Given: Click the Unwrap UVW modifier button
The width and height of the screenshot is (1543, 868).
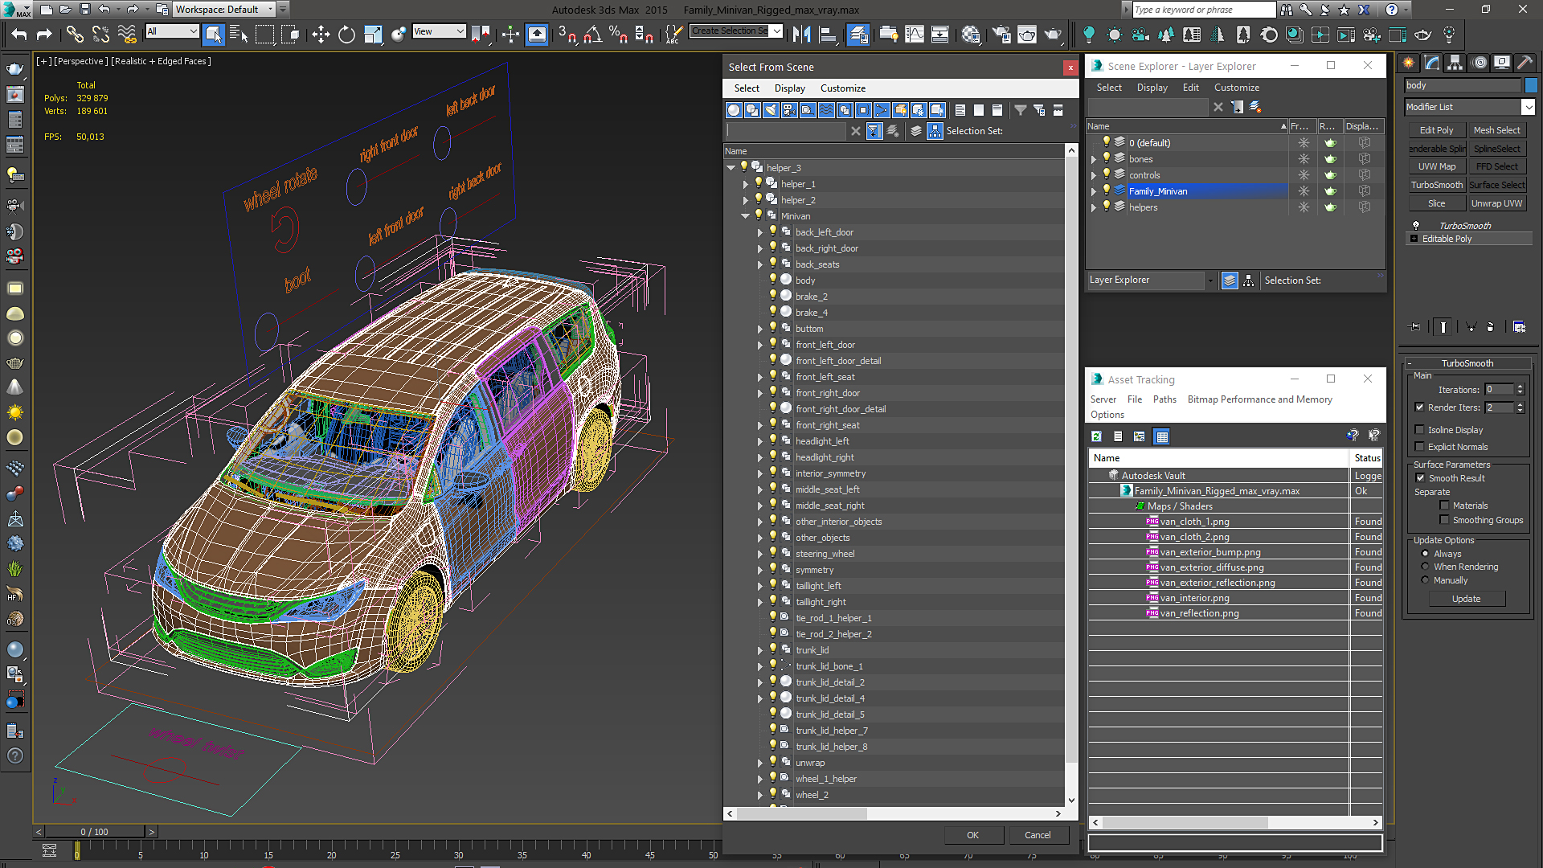Looking at the screenshot, I should click(1496, 203).
